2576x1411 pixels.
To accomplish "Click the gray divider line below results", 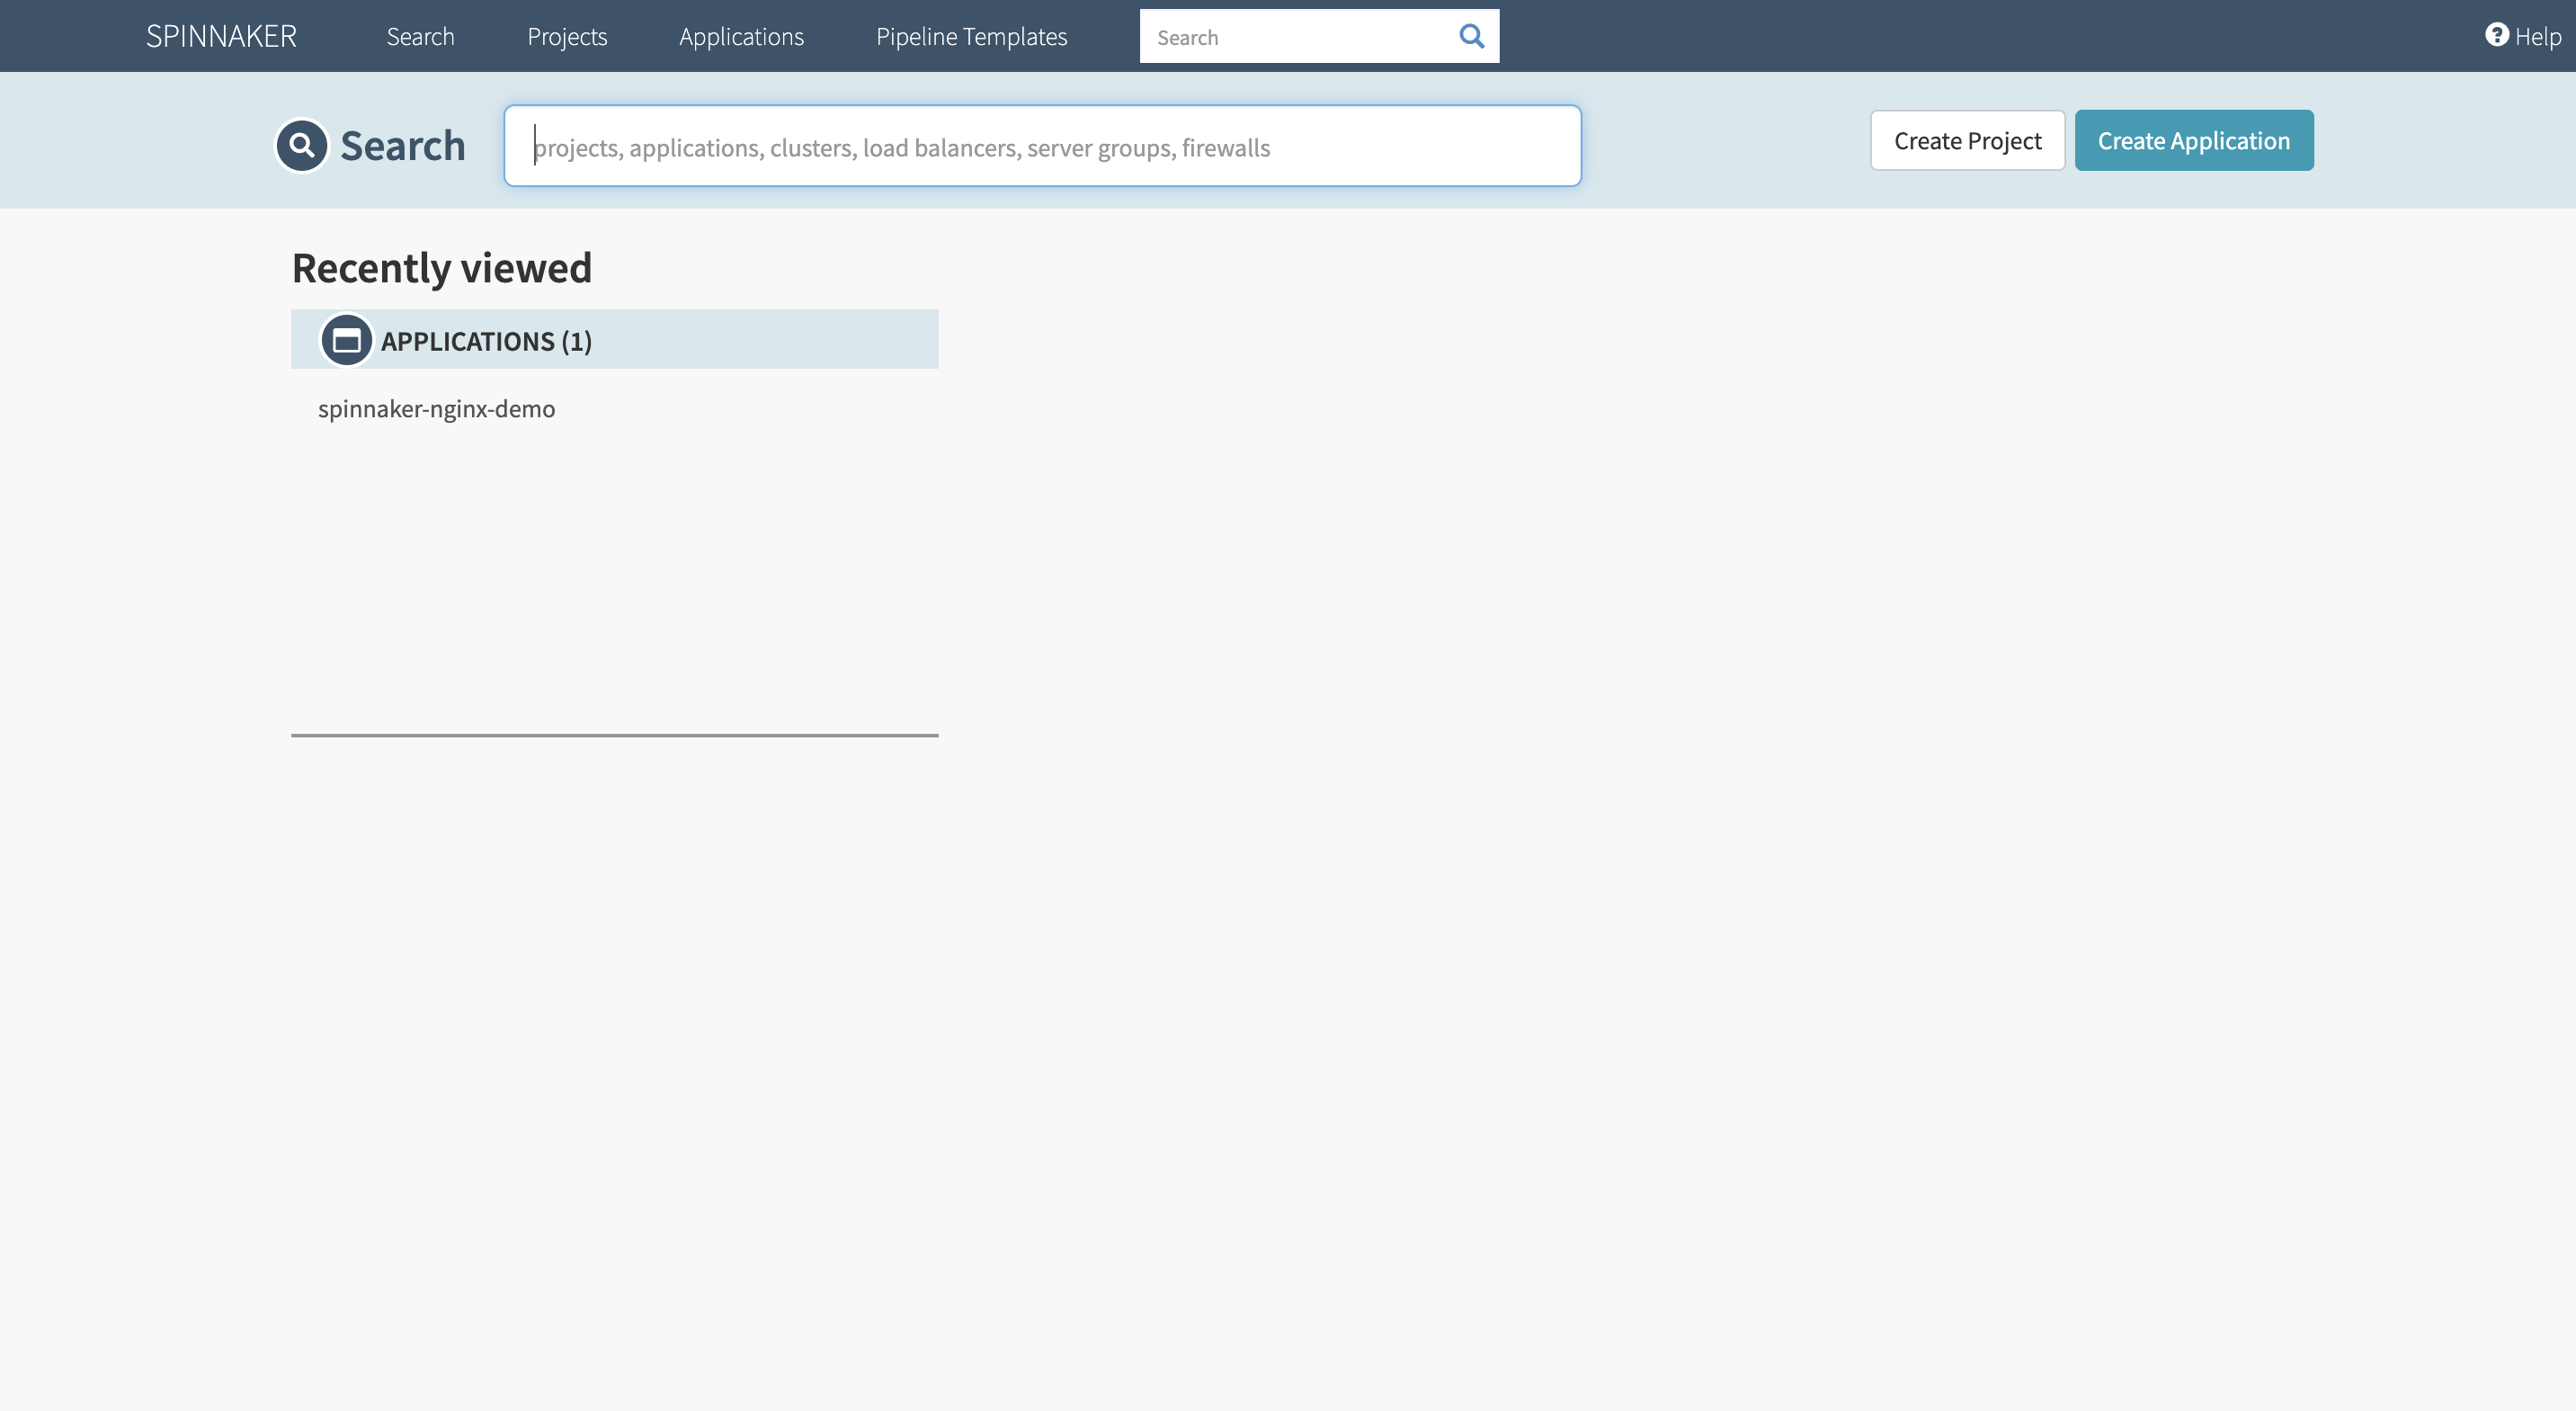I will (x=614, y=735).
